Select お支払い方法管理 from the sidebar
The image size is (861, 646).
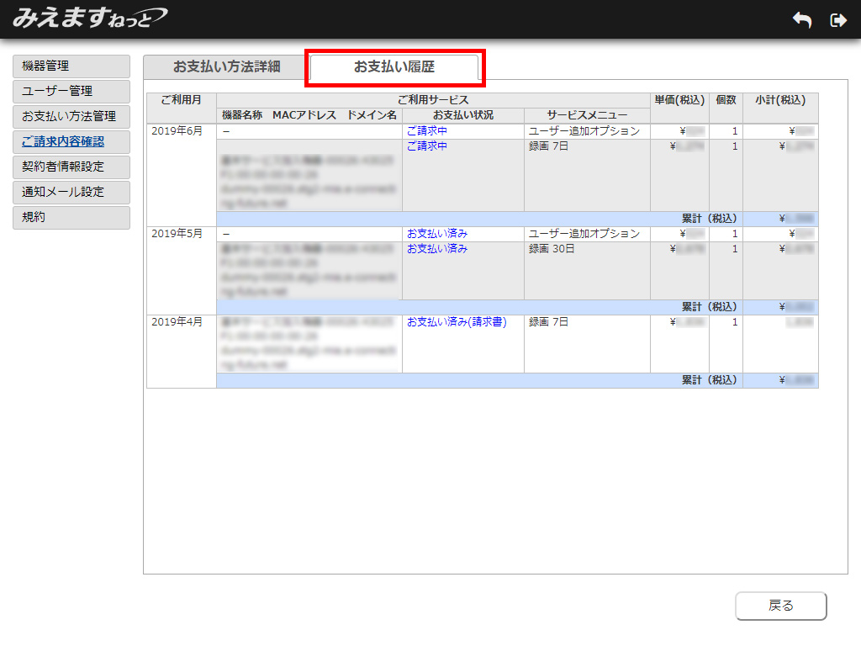(71, 116)
